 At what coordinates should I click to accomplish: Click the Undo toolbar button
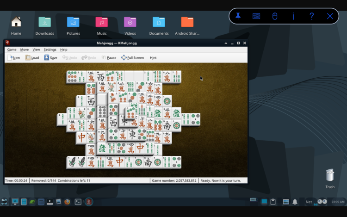point(69,58)
